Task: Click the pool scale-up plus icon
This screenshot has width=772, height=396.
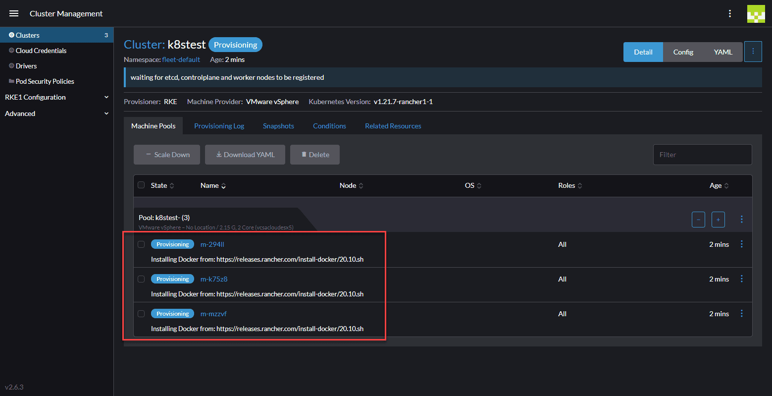Action: [x=718, y=220]
